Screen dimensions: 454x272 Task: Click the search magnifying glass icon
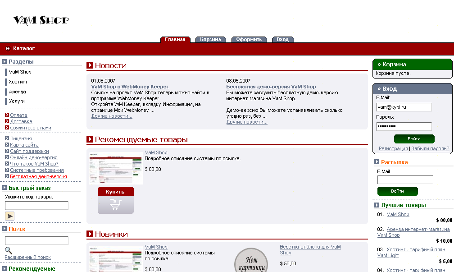tap(9, 250)
